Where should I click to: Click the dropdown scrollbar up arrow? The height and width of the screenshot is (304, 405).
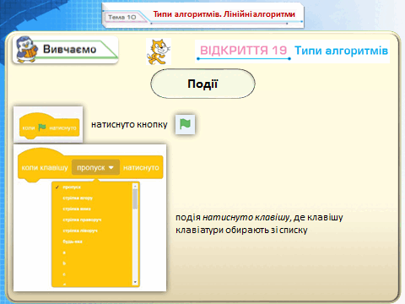click(135, 186)
